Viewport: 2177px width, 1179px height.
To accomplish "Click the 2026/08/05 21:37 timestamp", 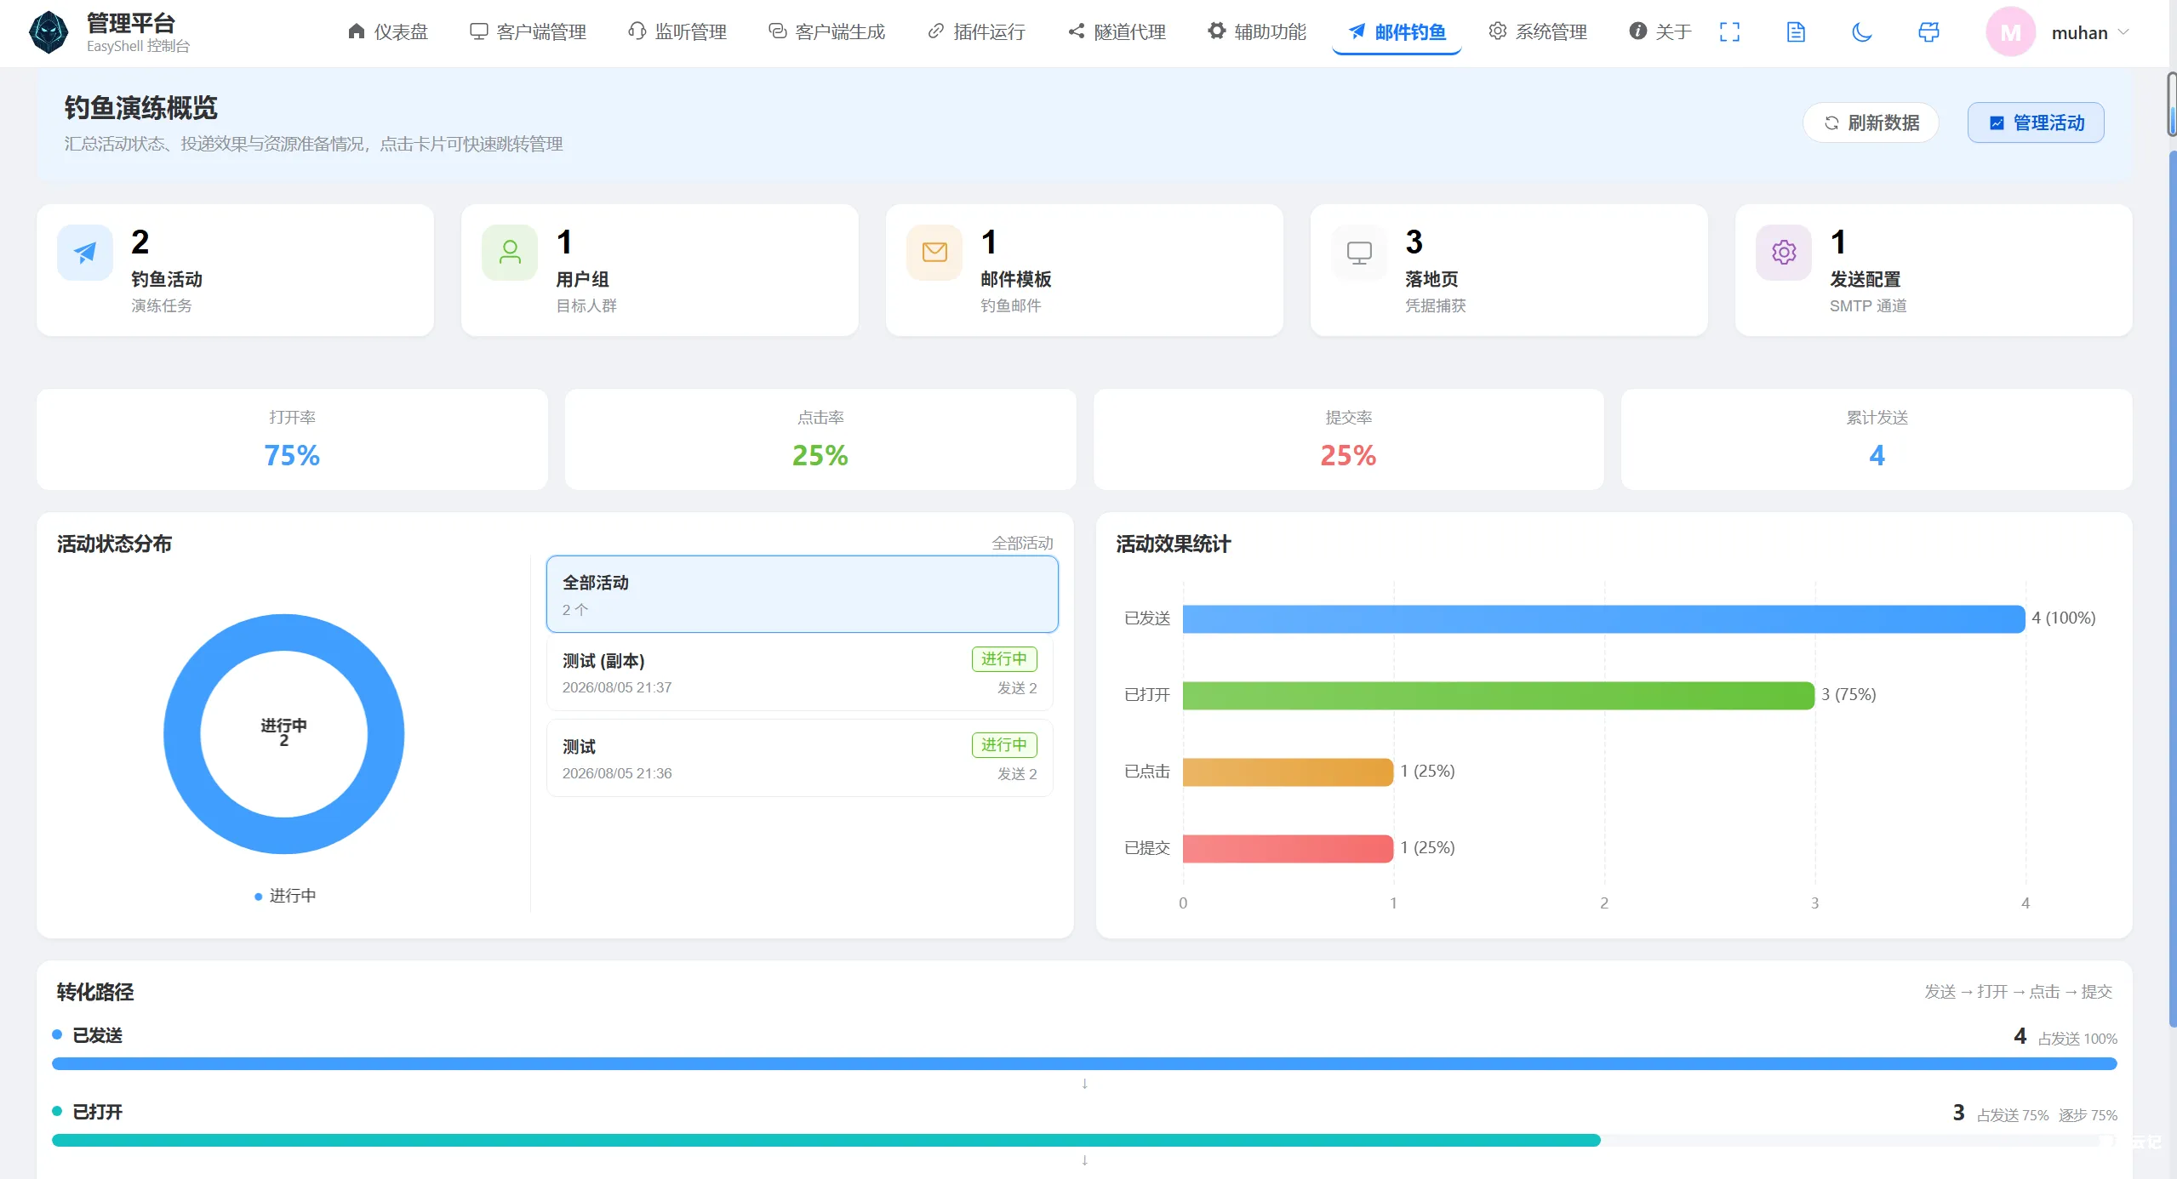I will [x=617, y=687].
